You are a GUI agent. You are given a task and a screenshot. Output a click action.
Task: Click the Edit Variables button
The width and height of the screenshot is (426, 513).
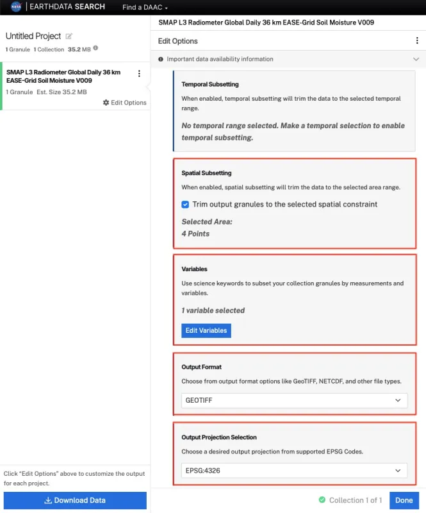coord(206,330)
